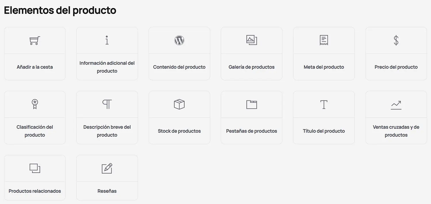Click the award ribbon rating icon

point(35,104)
